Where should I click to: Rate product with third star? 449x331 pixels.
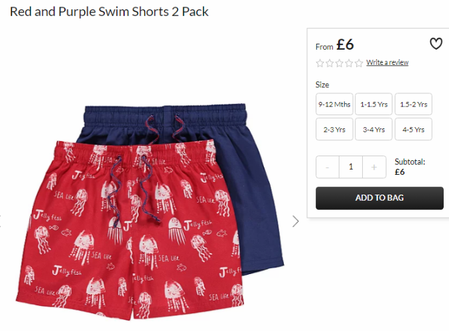pos(340,63)
